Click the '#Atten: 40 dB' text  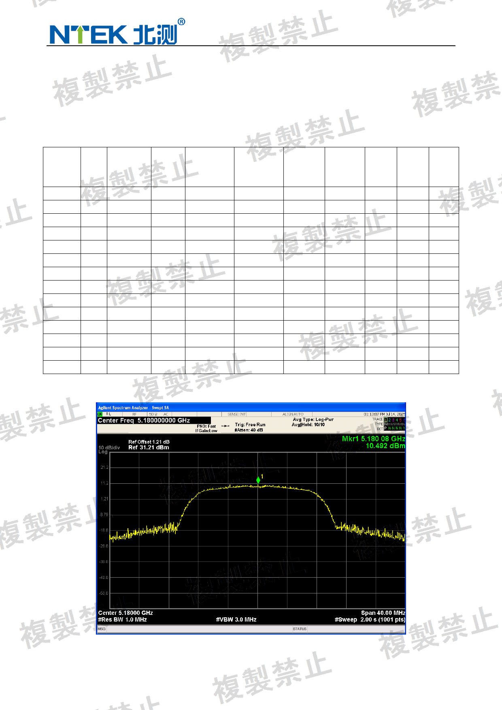tap(249, 430)
